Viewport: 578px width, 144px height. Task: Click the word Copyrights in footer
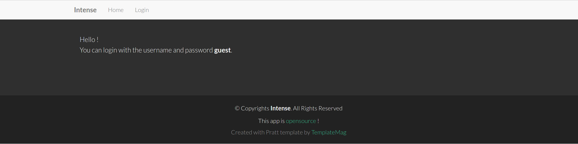[255, 108]
